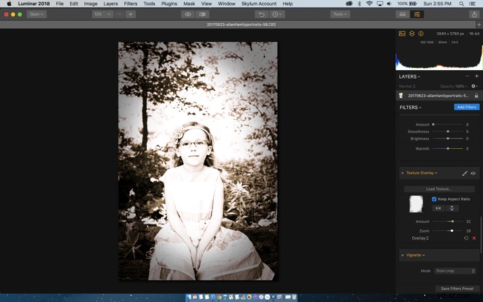The width and height of the screenshot is (483, 302).
Task: Toggle the before/after compare view icon
Action: tap(202, 14)
